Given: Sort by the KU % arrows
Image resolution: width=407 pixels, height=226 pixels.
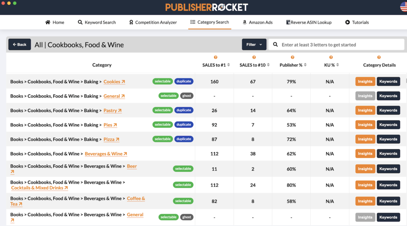Looking at the screenshot, I should pyautogui.click(x=337, y=65).
